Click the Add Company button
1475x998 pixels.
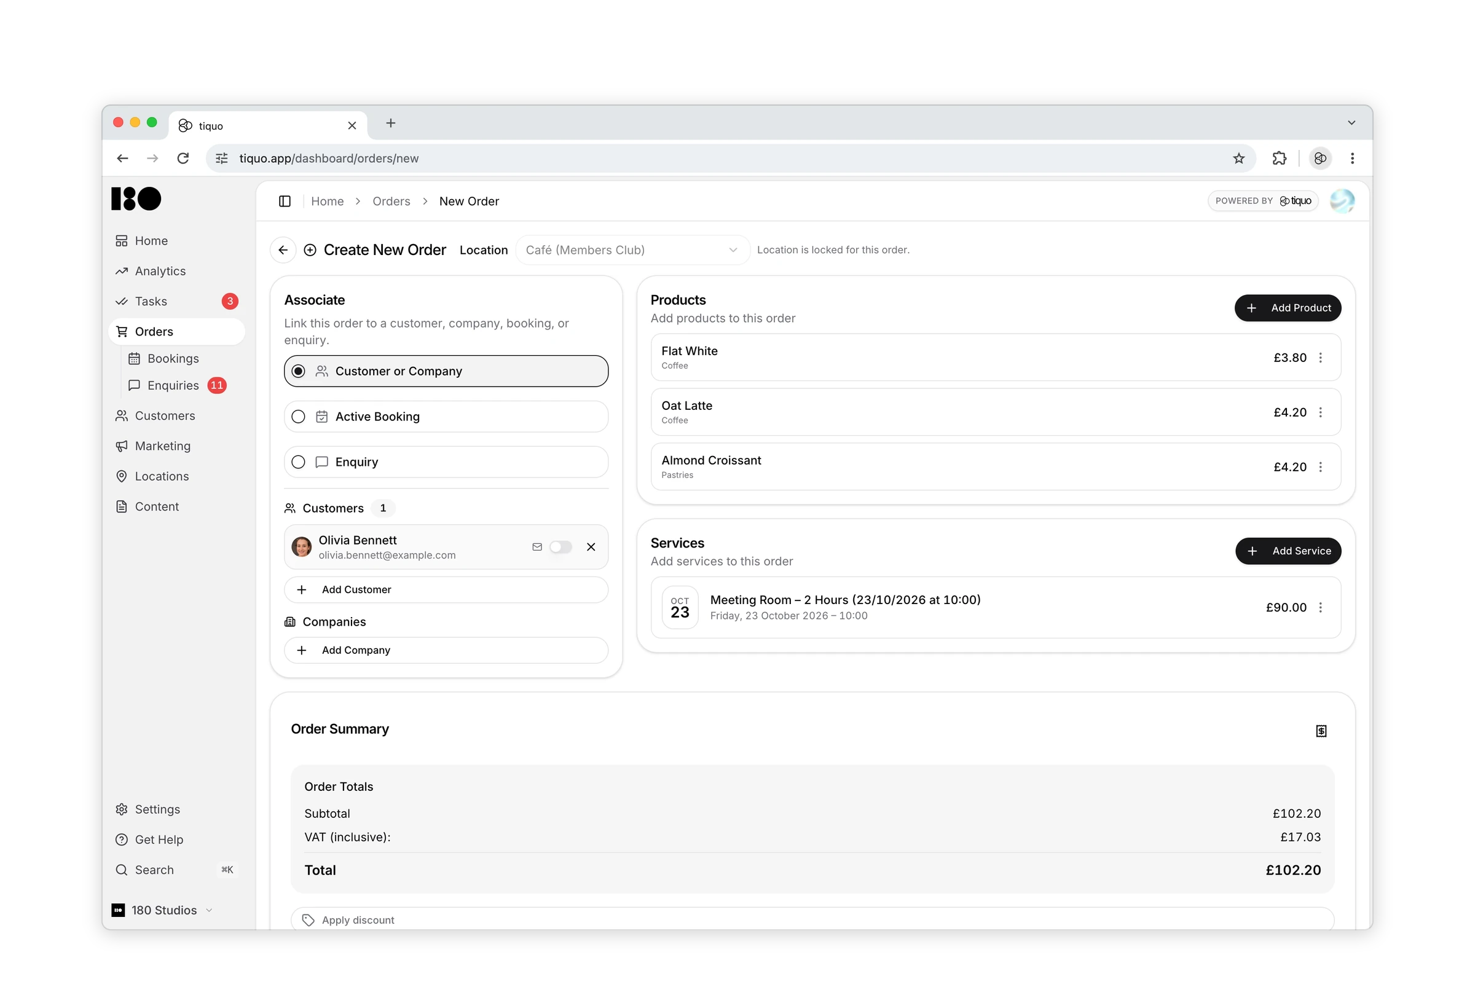coord(446,650)
